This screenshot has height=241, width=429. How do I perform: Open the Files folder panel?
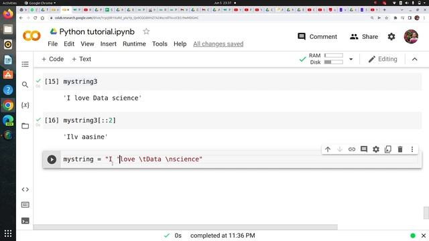point(25,126)
